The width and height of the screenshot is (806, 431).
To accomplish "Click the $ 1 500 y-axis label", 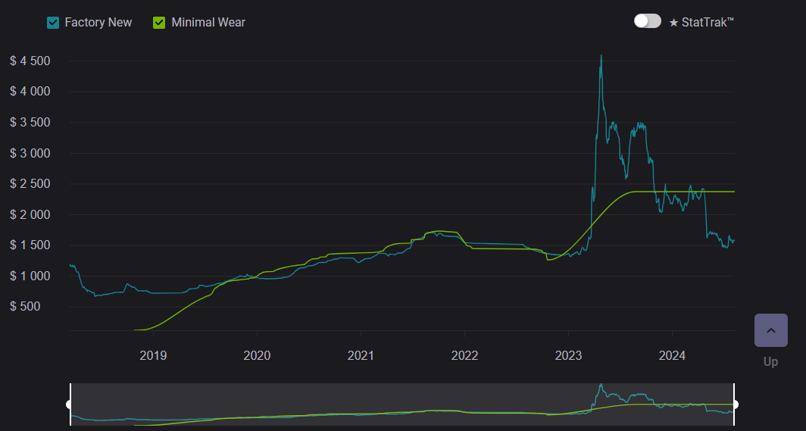I will pyautogui.click(x=30, y=245).
